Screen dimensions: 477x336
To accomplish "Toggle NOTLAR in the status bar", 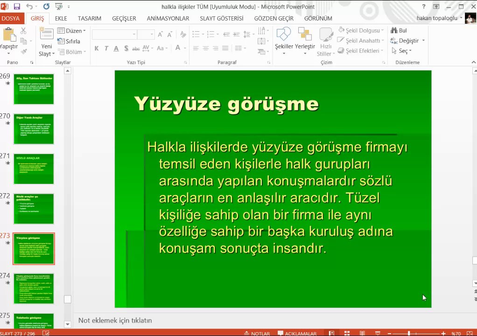I will point(257,333).
